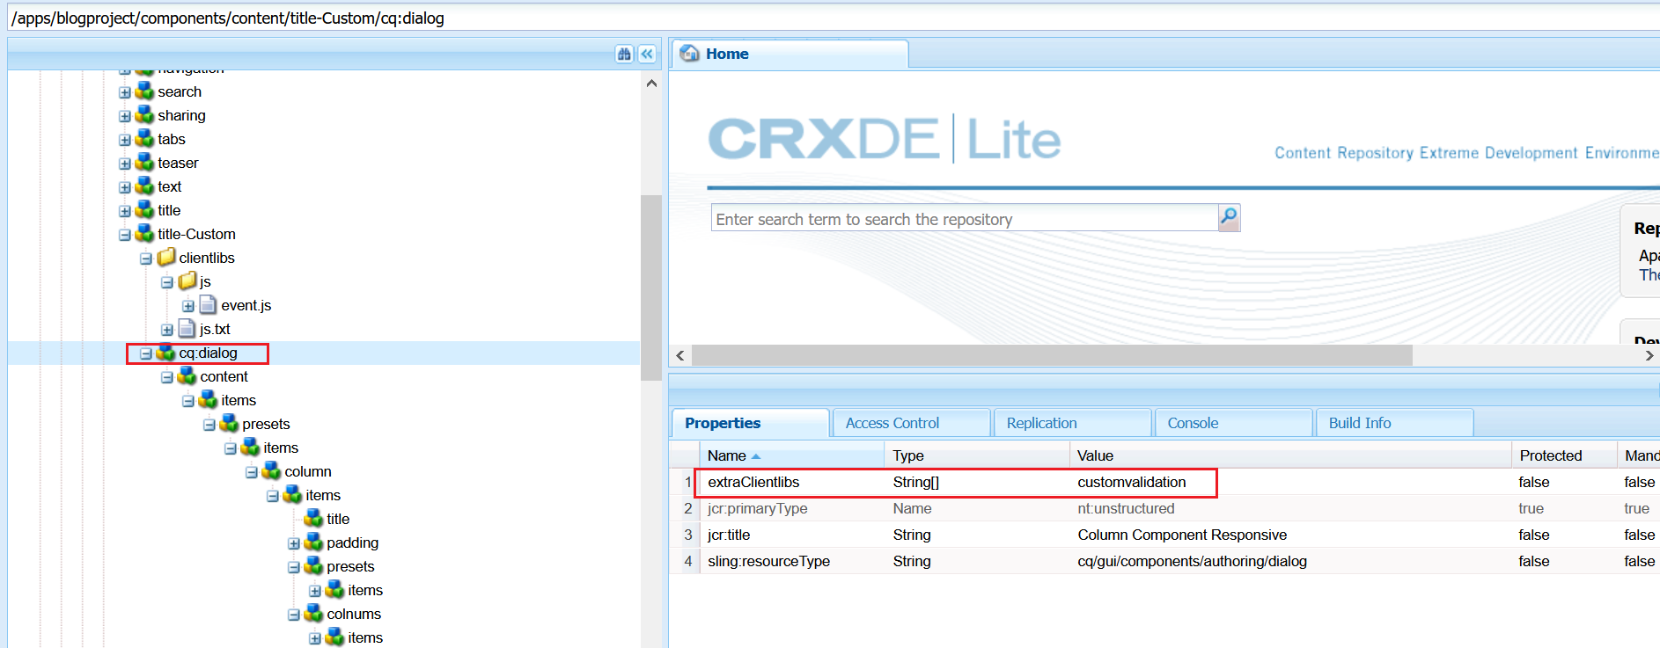Click the event.js file icon
Image resolution: width=1660 pixels, height=648 pixels.
coord(208,305)
